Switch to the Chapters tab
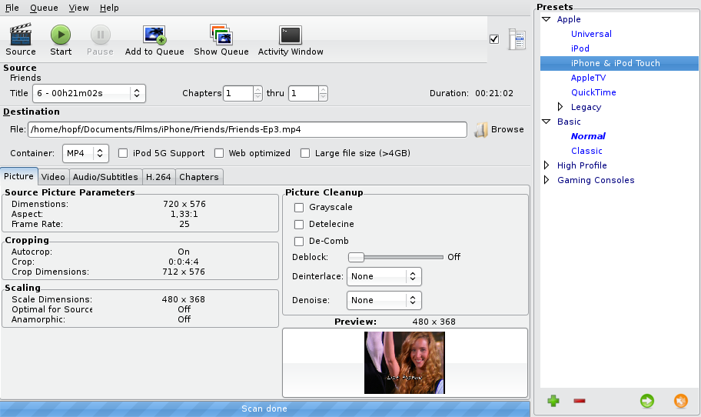The height and width of the screenshot is (417, 701). pos(199,177)
